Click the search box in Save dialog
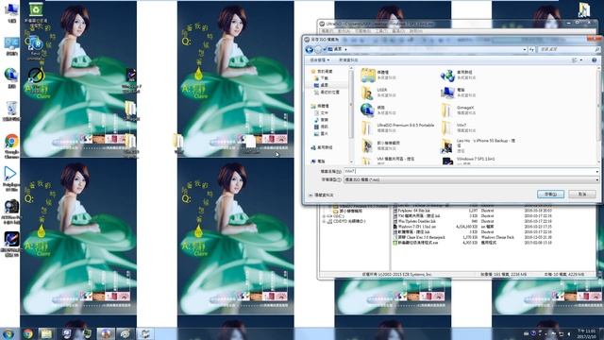Image resolution: width=604 pixels, height=340 pixels. click(569, 49)
